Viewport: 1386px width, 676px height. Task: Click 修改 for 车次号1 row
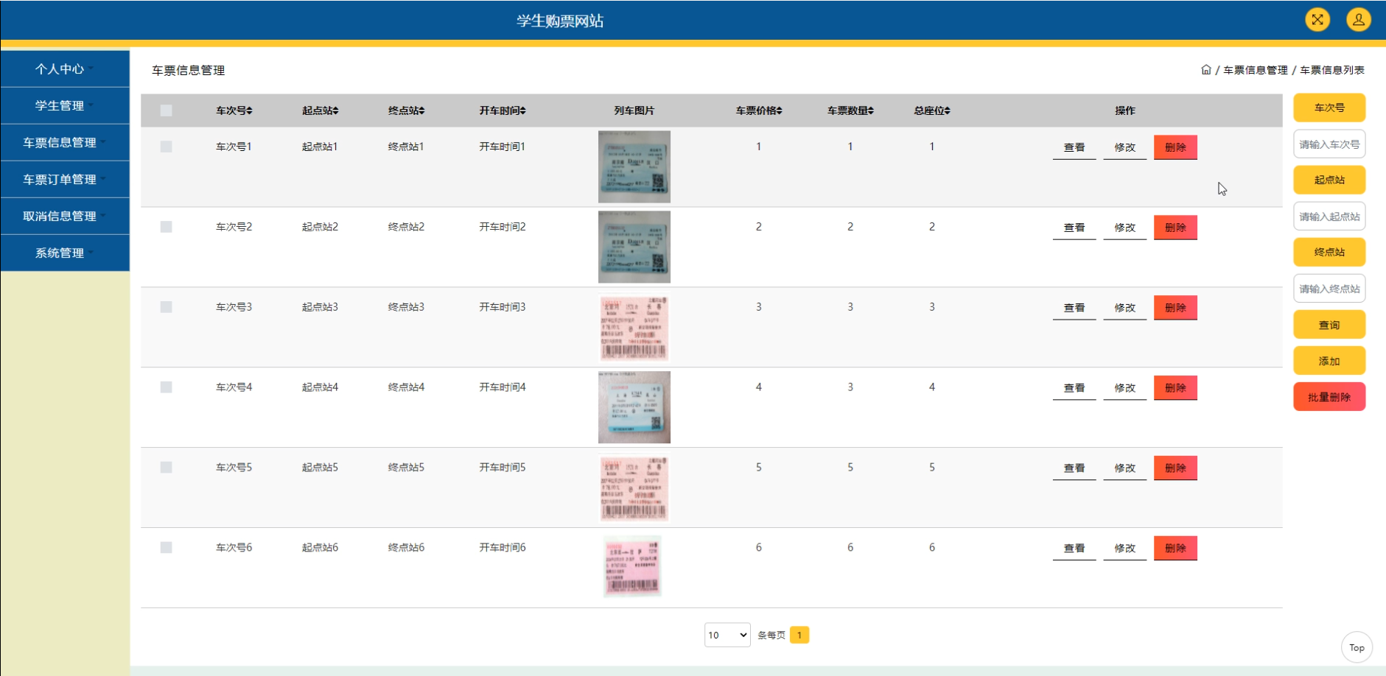pyautogui.click(x=1125, y=147)
